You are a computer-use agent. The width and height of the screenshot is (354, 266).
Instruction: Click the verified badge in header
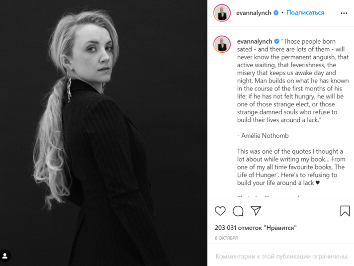pyautogui.click(x=276, y=12)
